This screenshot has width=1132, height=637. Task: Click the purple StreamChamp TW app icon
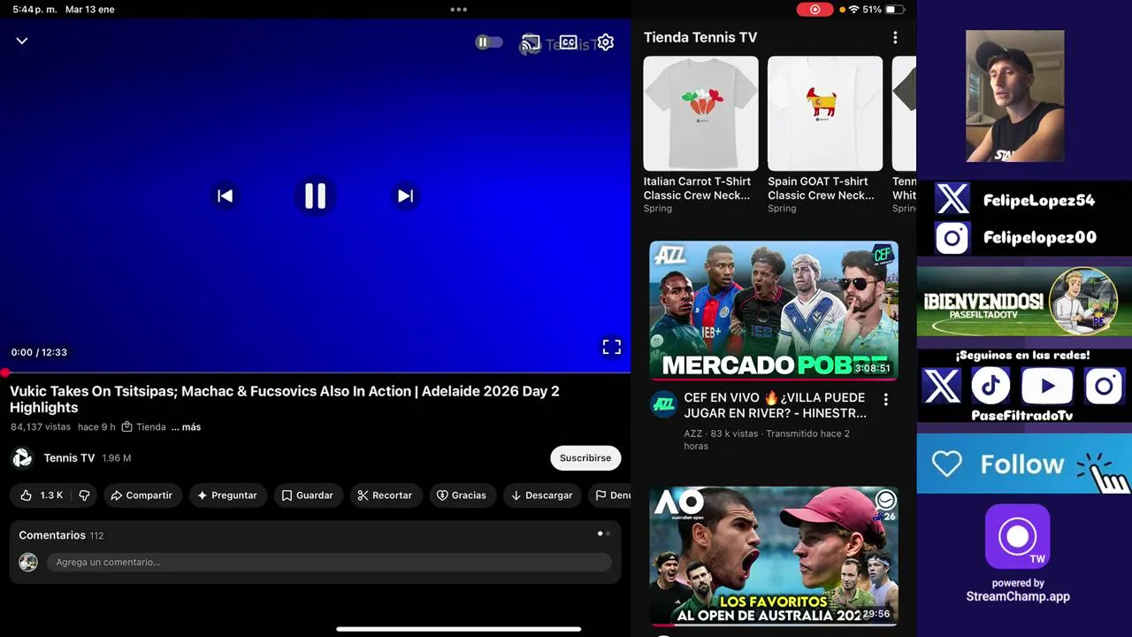(1017, 536)
